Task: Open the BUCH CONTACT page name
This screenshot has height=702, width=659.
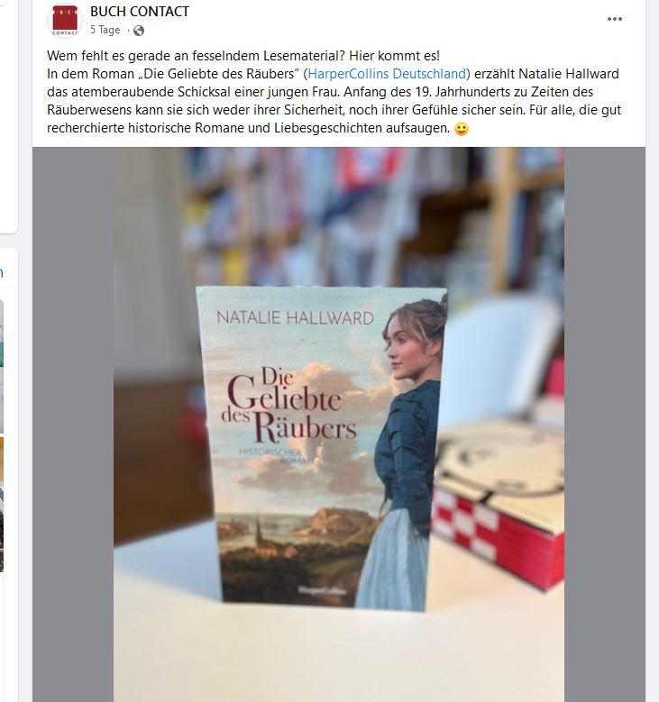Action: pos(140,12)
